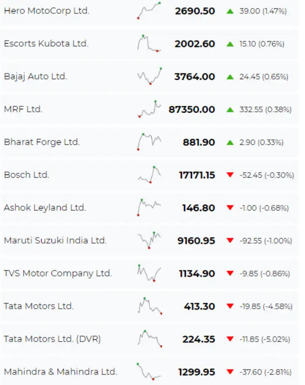305x385 pixels.
Task: Click the green gain arrow in MRF row
Action: pyautogui.click(x=230, y=110)
